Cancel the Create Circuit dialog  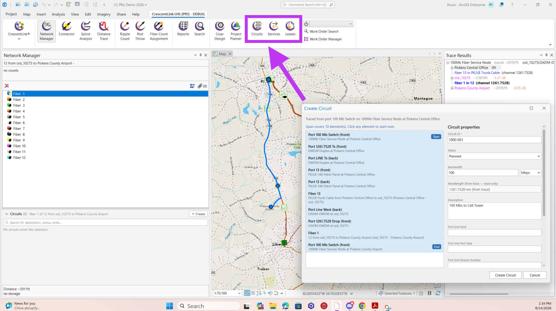click(535, 275)
